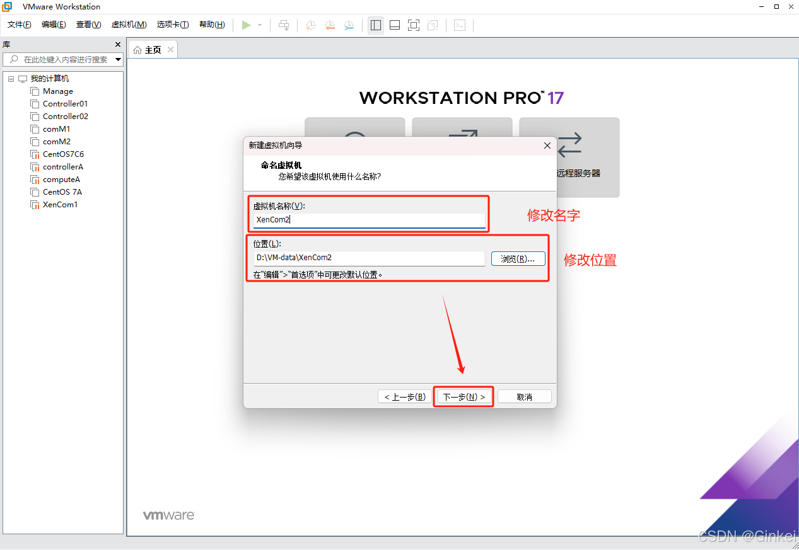This screenshot has height=550, width=799.
Task: Click the revert to snapshot icon
Action: coord(330,25)
